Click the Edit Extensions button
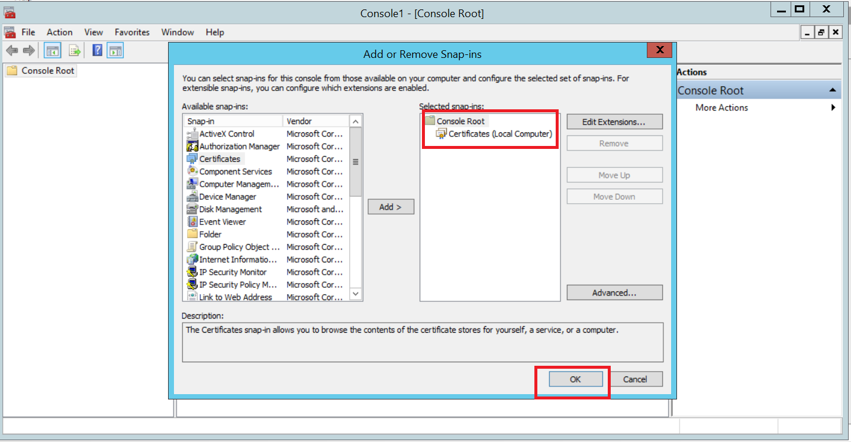The width and height of the screenshot is (851, 442). 614,122
